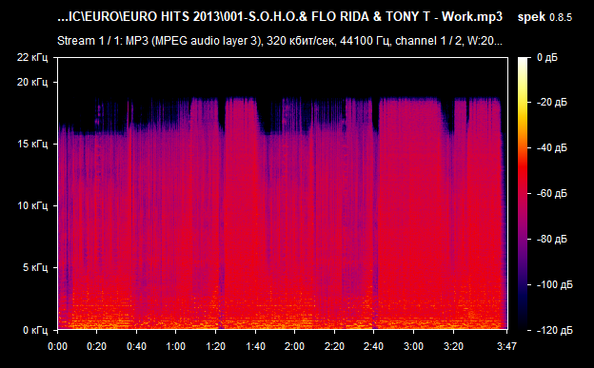Click the -100 дБ level label

coord(554,284)
